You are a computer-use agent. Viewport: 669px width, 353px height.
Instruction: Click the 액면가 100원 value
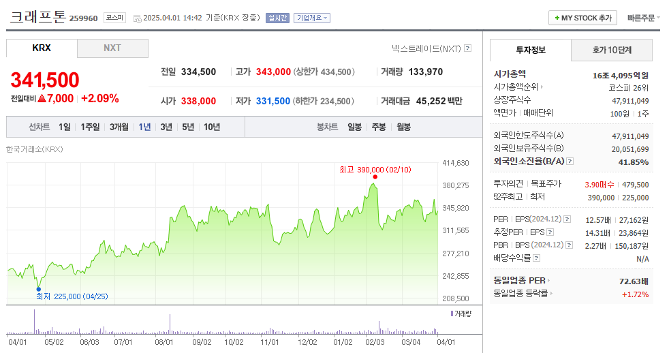619,114
